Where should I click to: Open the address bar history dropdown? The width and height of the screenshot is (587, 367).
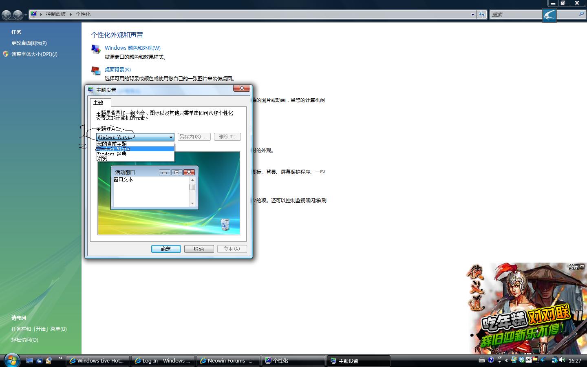472,14
